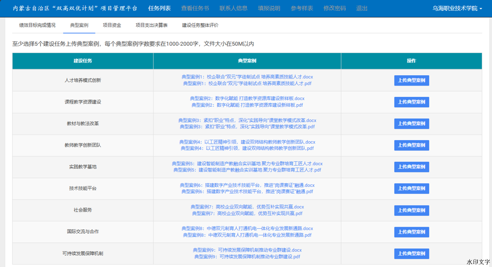492x267 pixels.
Task: Open 典型案例5 pdf file link
Action: (247, 170)
